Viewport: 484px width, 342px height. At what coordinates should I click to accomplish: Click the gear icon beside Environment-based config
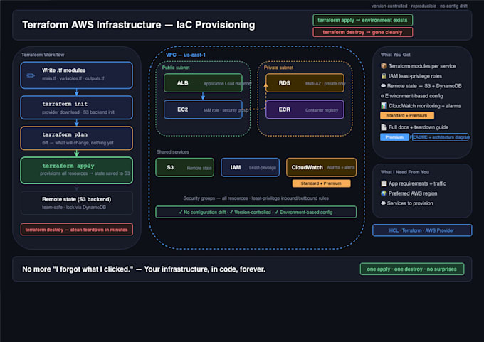click(382, 96)
